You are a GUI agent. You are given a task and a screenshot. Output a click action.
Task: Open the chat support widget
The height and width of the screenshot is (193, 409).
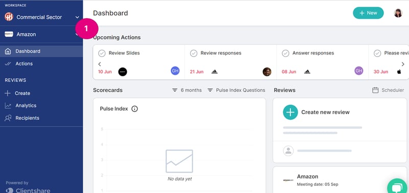398,187
